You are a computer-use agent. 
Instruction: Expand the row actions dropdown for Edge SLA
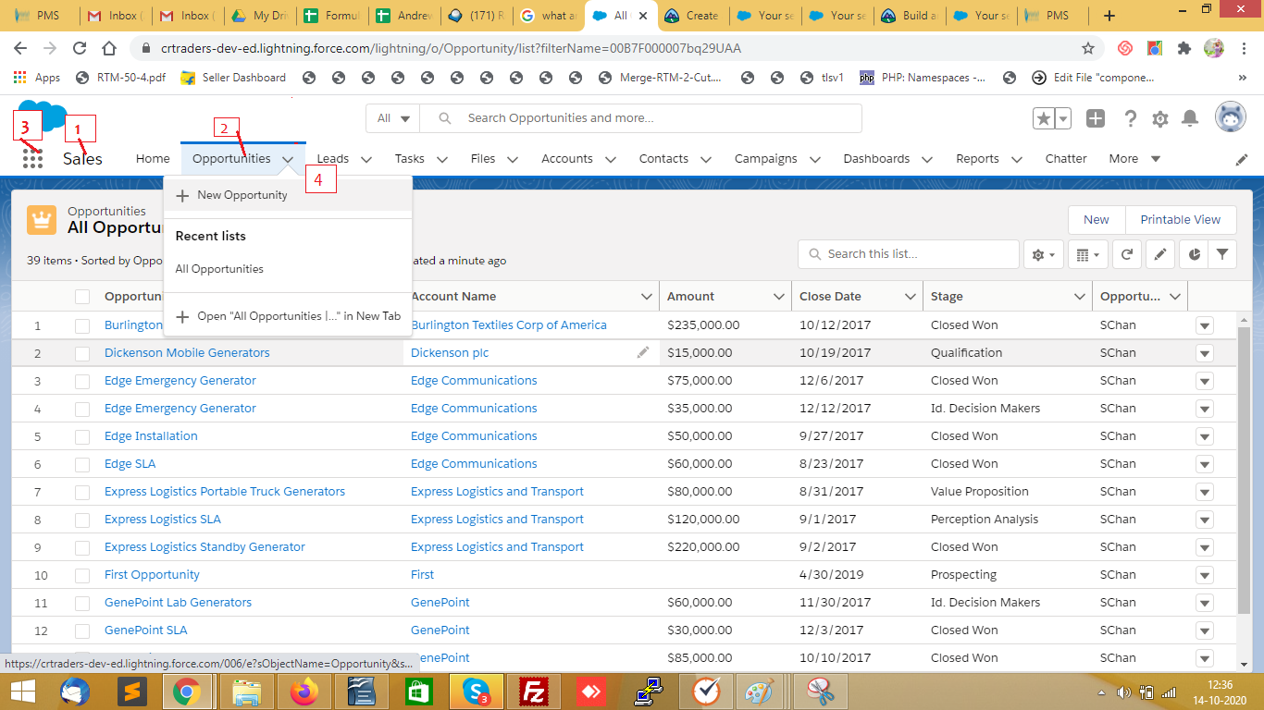[x=1204, y=463]
